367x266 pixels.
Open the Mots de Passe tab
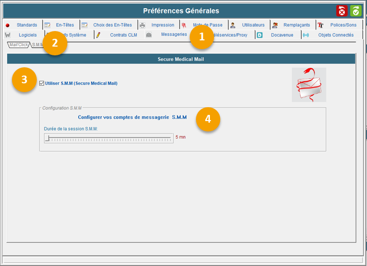[x=207, y=25]
